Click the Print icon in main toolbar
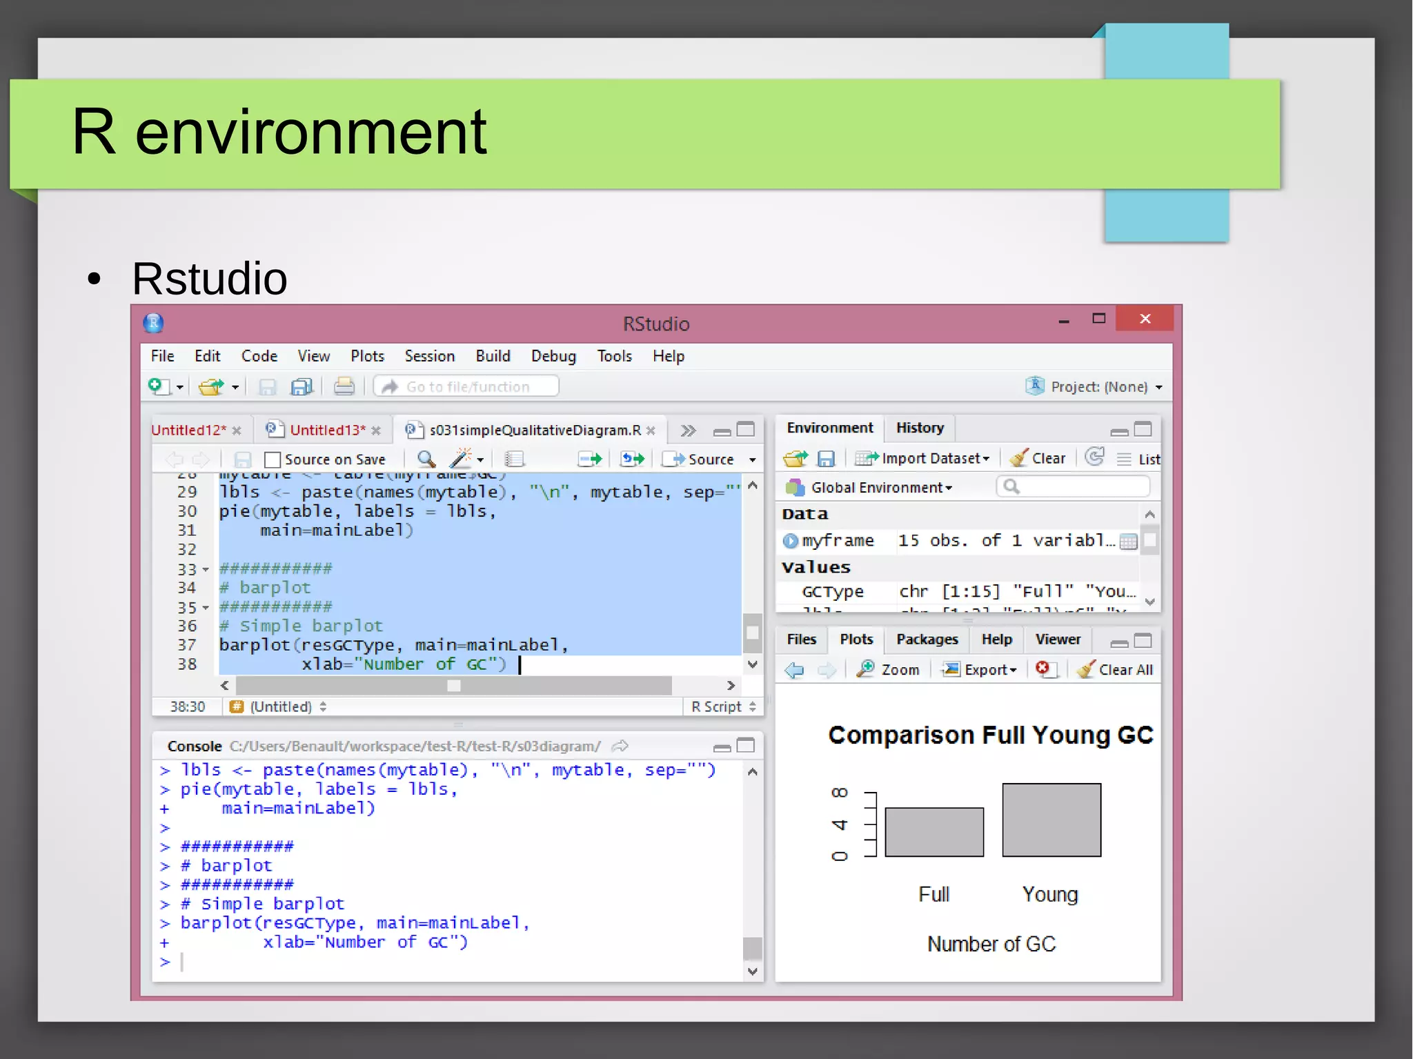1413x1059 pixels. [344, 386]
